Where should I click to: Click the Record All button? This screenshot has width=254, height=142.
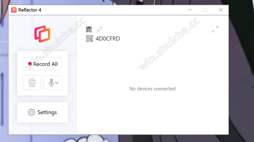tap(43, 64)
